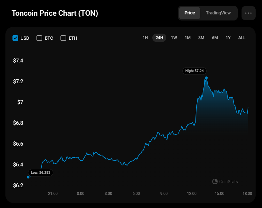Viewport: 262px width, 208px height.
Task: Select the 1W time range
Action: point(174,38)
